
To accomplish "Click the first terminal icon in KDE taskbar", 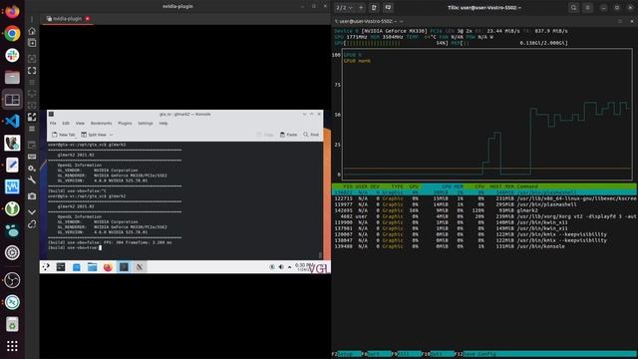I will 61,267.
